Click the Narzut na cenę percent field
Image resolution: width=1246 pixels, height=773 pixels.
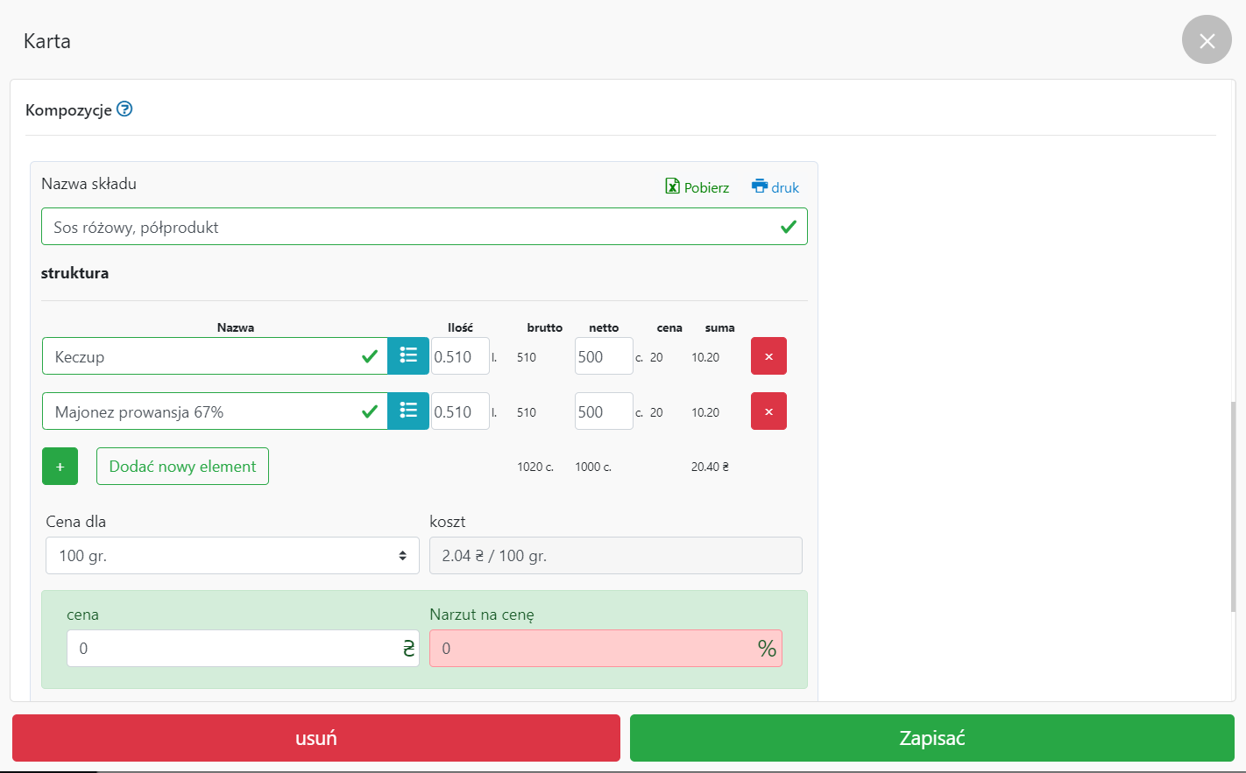(596, 649)
